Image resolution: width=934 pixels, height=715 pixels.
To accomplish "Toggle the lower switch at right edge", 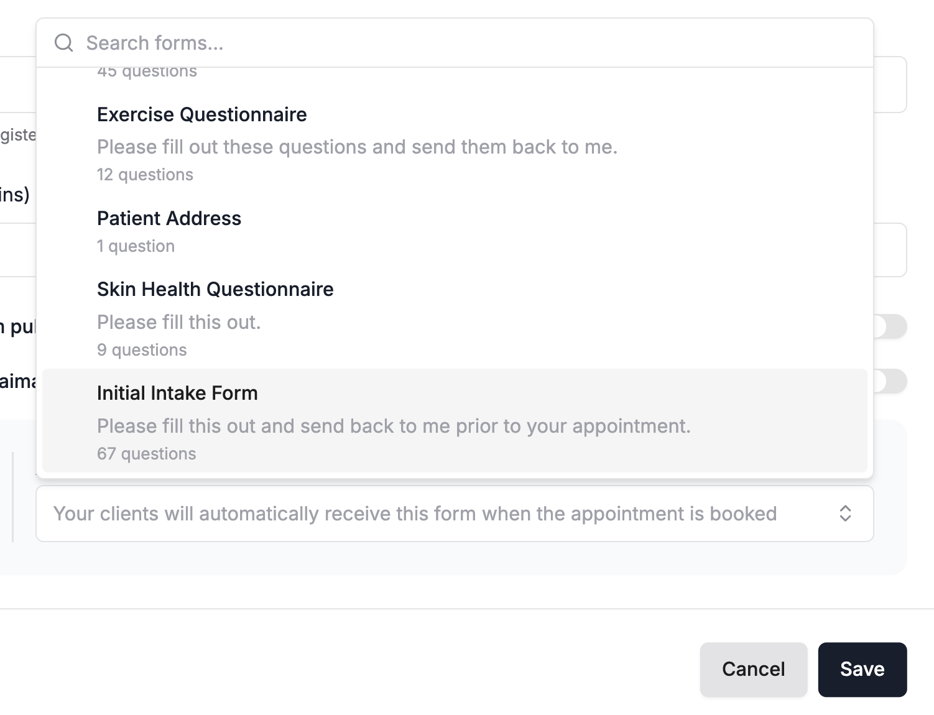I will [890, 381].
